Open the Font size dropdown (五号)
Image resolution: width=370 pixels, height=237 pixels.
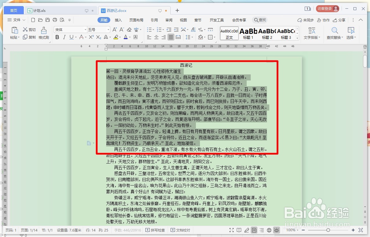coord(109,30)
